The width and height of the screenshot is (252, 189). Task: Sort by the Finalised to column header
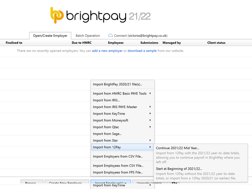coord(14,43)
